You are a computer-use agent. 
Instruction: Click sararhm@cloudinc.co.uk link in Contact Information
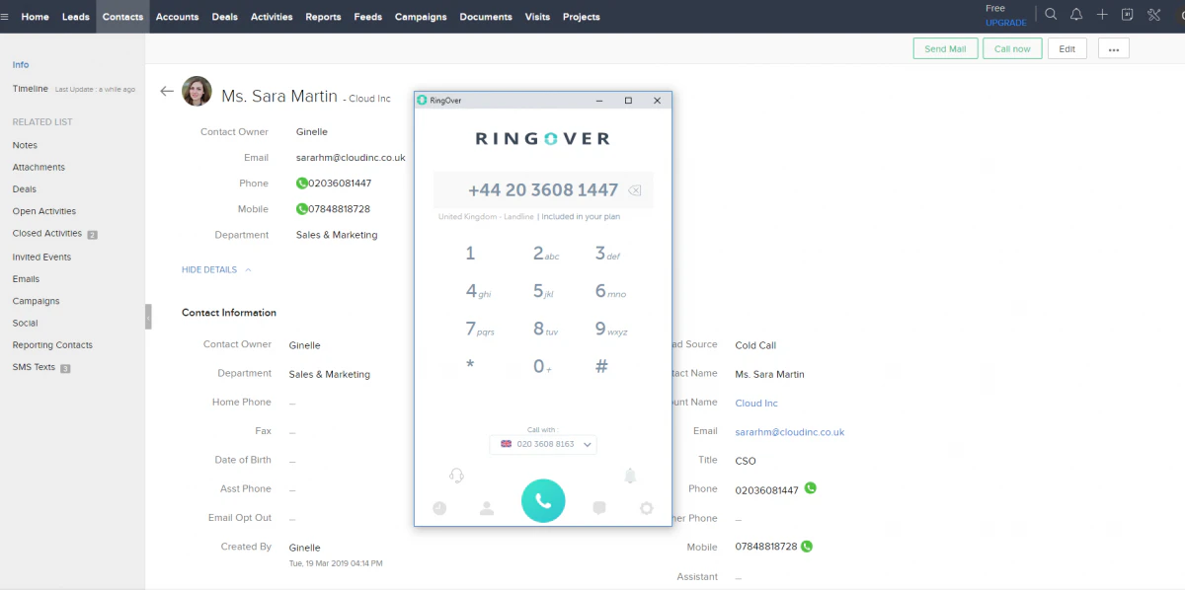coord(790,432)
